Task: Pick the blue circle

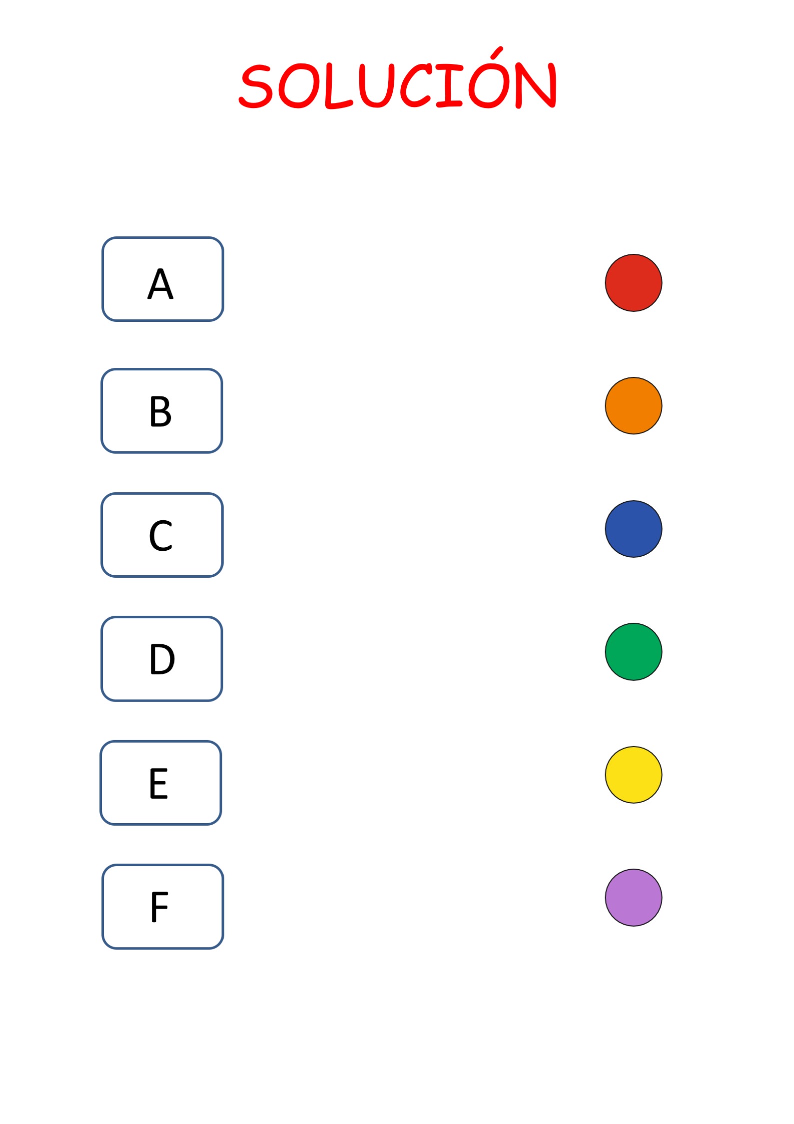Action: [x=633, y=529]
